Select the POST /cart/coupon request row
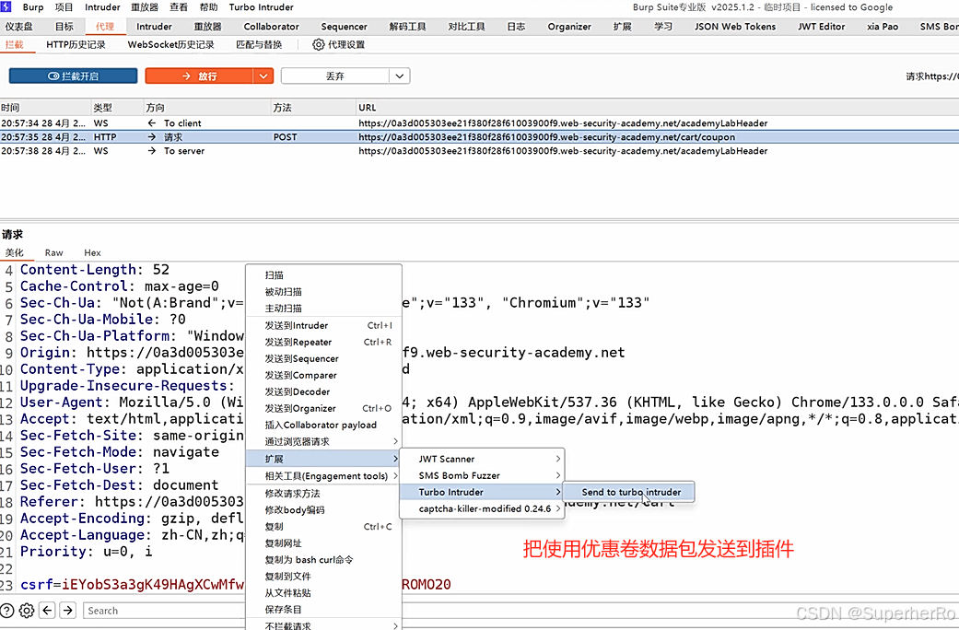This screenshot has width=959, height=630. (479, 137)
